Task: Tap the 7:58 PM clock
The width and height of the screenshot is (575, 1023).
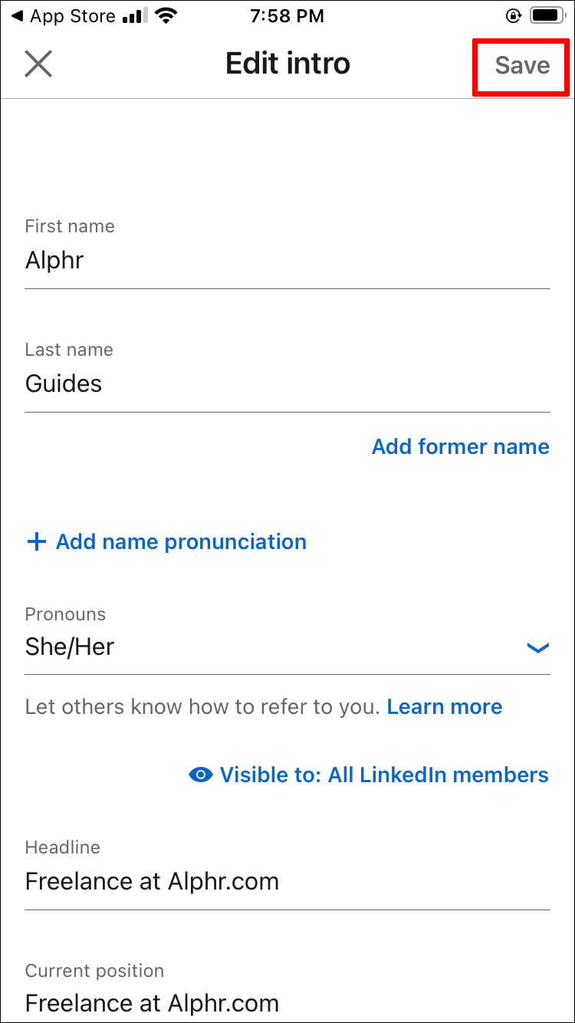Action: click(287, 15)
